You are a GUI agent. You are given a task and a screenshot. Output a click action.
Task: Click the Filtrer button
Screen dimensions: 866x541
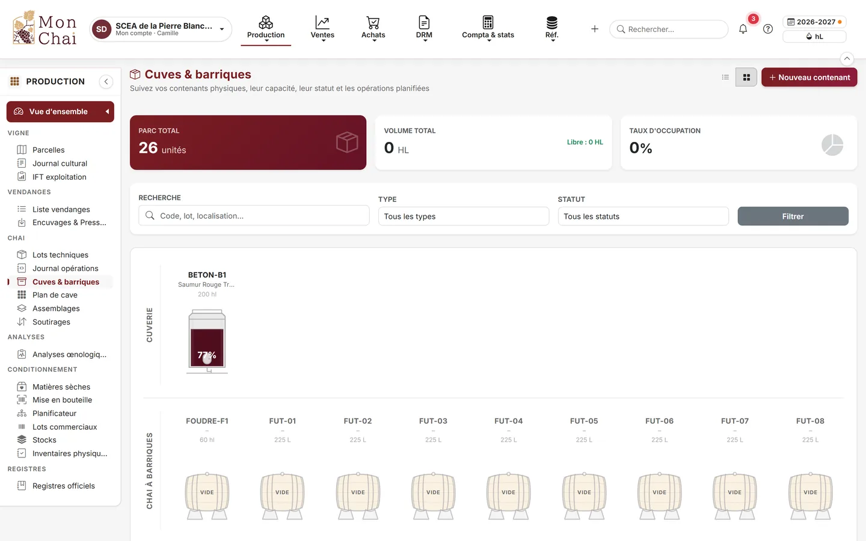pyautogui.click(x=793, y=216)
